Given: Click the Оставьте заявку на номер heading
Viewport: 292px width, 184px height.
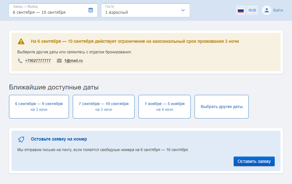Looking at the screenshot, I should click(x=59, y=139).
